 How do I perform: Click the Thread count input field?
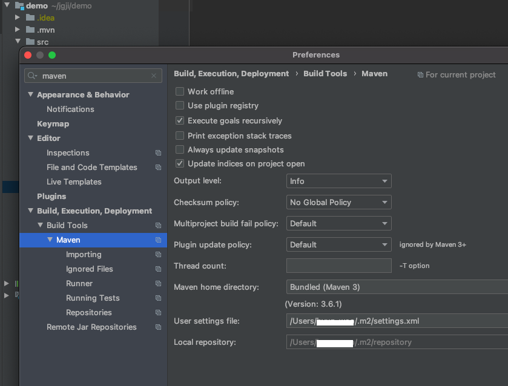tap(338, 266)
